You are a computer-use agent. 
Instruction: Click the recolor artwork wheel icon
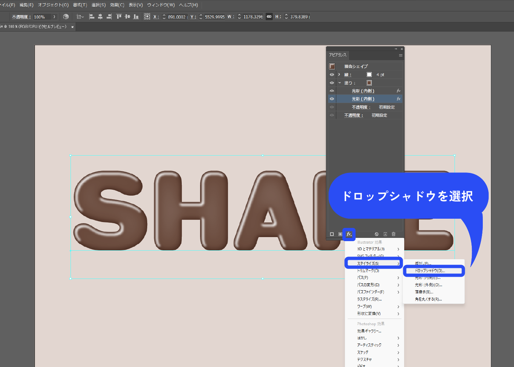(x=66, y=17)
